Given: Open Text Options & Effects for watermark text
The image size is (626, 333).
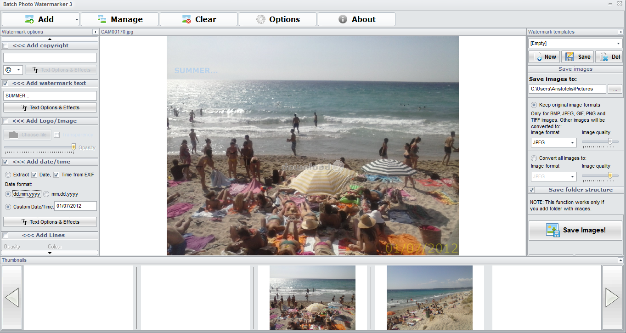Looking at the screenshot, I should (x=50, y=107).
